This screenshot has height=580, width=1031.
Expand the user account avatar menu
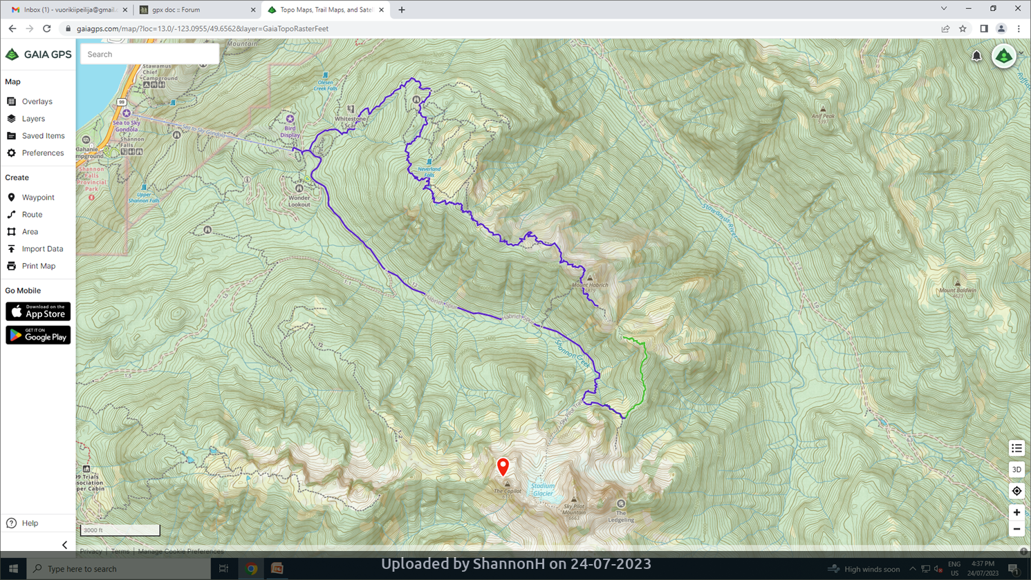click(x=1005, y=56)
